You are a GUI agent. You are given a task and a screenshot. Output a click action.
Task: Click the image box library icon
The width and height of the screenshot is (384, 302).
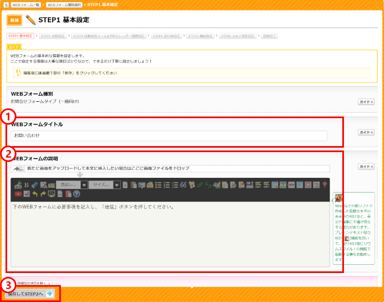(150, 185)
